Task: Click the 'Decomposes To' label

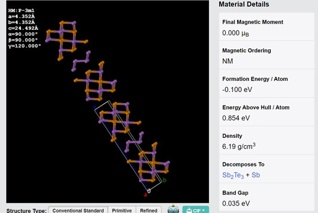Action: [x=243, y=164]
